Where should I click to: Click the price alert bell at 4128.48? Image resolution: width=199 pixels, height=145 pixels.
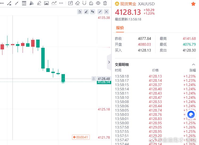point(94,79)
